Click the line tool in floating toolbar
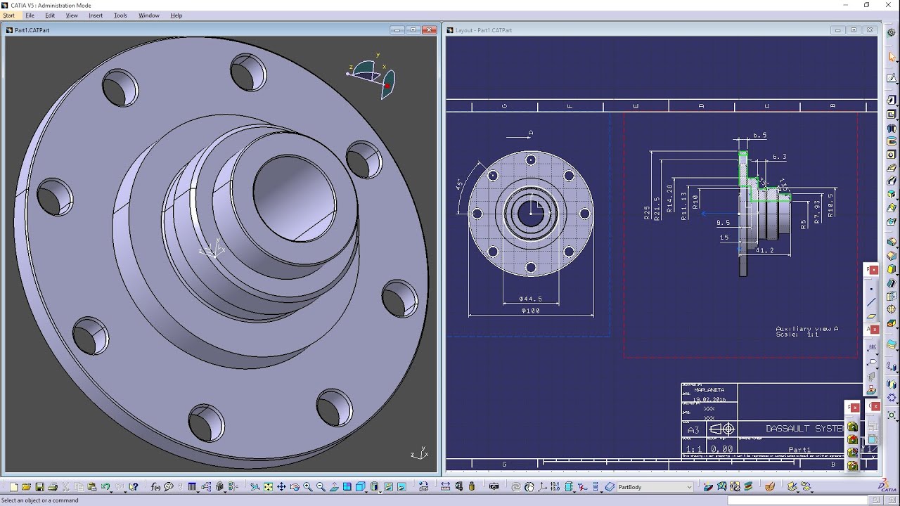The width and height of the screenshot is (900, 506). pos(872,302)
